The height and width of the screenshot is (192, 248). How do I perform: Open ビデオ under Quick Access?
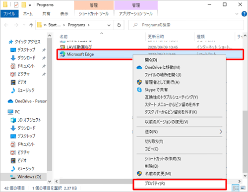[x=18, y=82]
